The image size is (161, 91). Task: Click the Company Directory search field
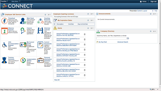[111, 38]
